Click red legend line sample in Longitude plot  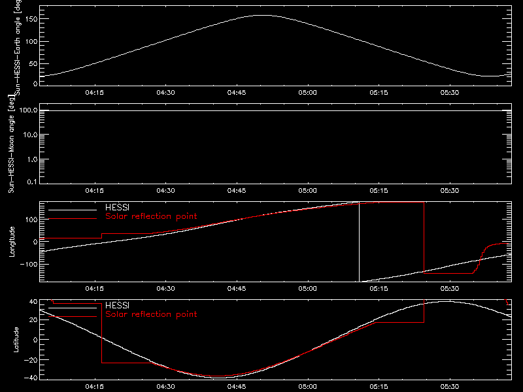pos(73,219)
